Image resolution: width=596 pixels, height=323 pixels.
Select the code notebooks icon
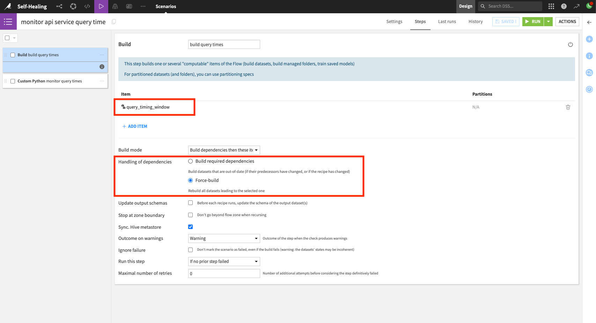click(x=87, y=6)
